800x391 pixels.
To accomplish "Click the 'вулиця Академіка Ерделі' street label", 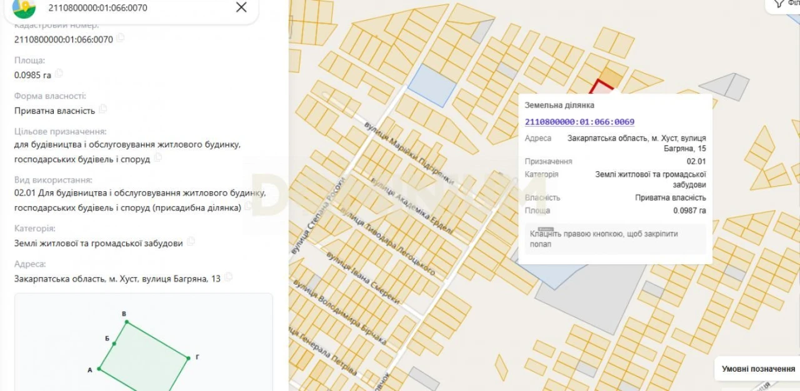I will [412, 205].
